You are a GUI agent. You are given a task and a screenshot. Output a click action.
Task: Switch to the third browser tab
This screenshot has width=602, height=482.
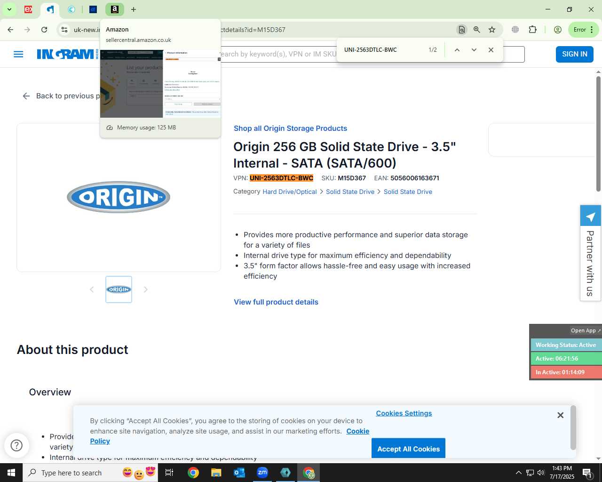point(71,9)
